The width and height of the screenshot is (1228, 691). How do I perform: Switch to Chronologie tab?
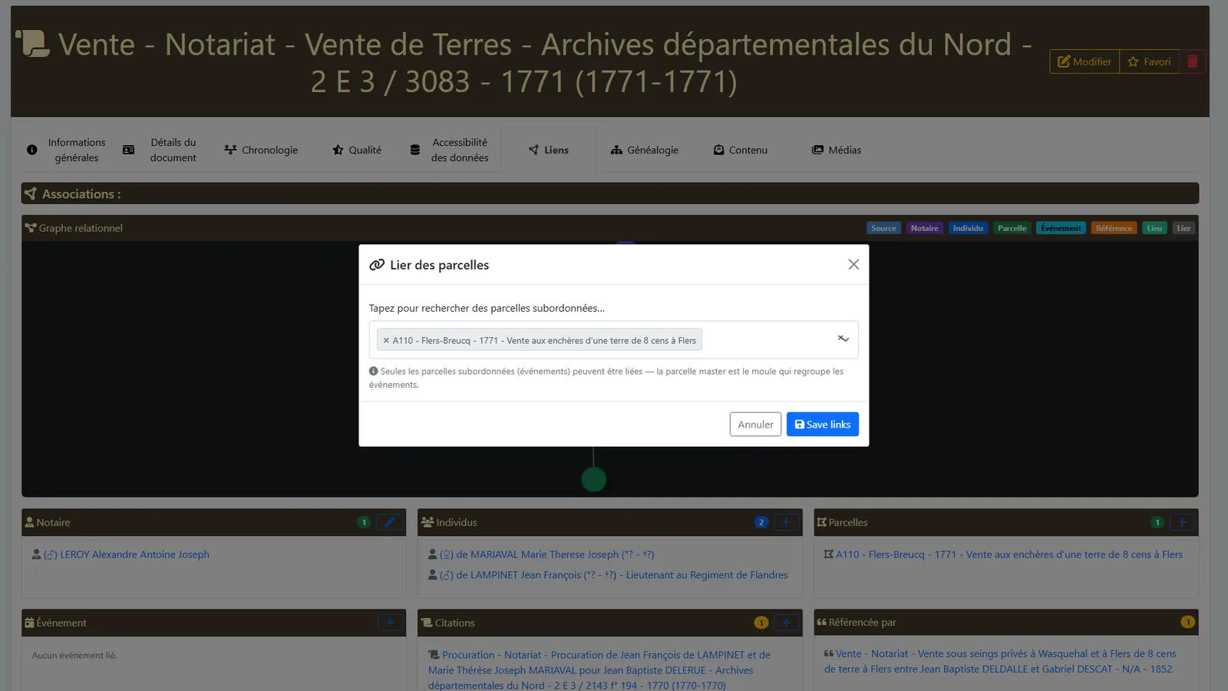click(261, 150)
